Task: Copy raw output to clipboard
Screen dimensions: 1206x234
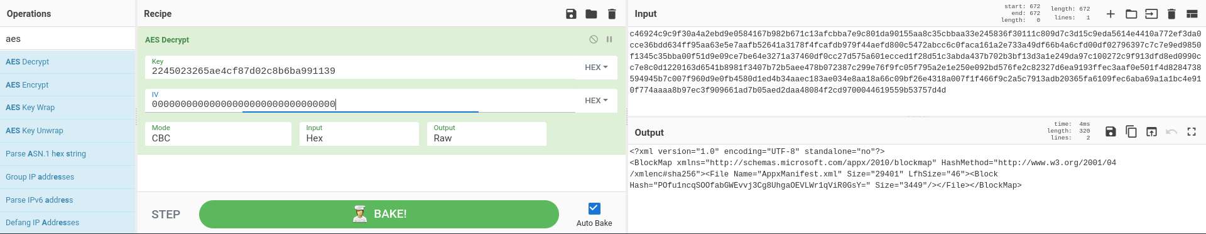Action: (1131, 132)
